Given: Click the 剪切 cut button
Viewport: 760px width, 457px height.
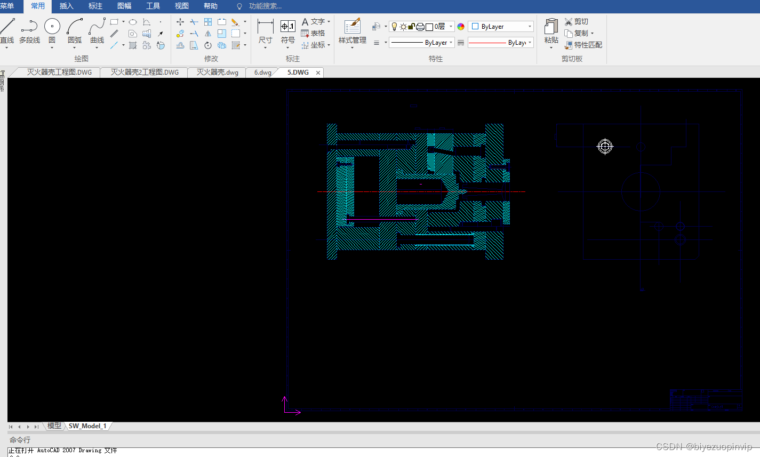Looking at the screenshot, I should click(x=577, y=22).
